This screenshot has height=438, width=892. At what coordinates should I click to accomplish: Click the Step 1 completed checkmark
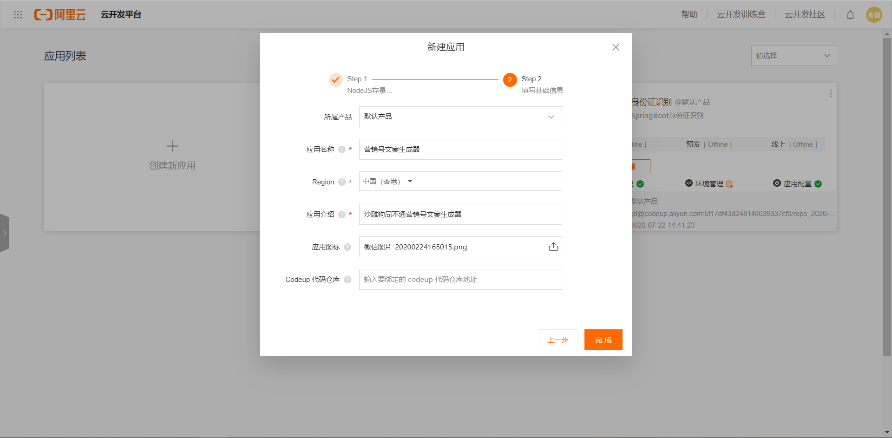[335, 80]
